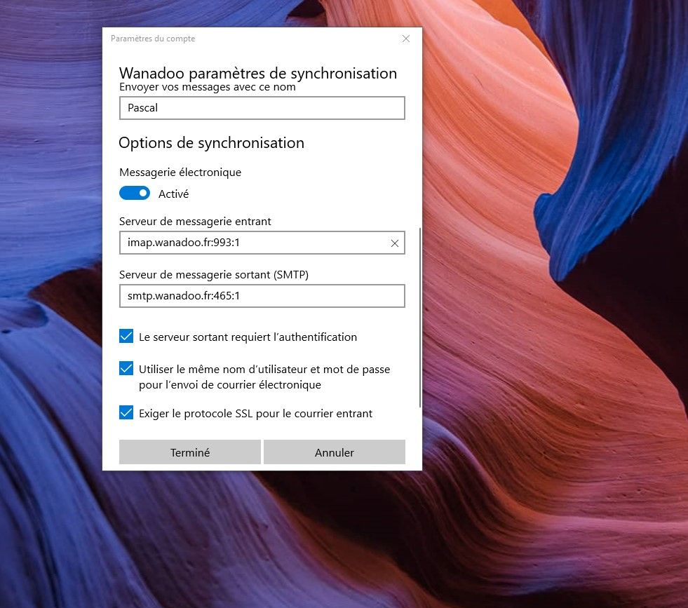
Task: Click the 'Serveur de messagerie sortant (SMTP)' label
Action: [x=214, y=274]
